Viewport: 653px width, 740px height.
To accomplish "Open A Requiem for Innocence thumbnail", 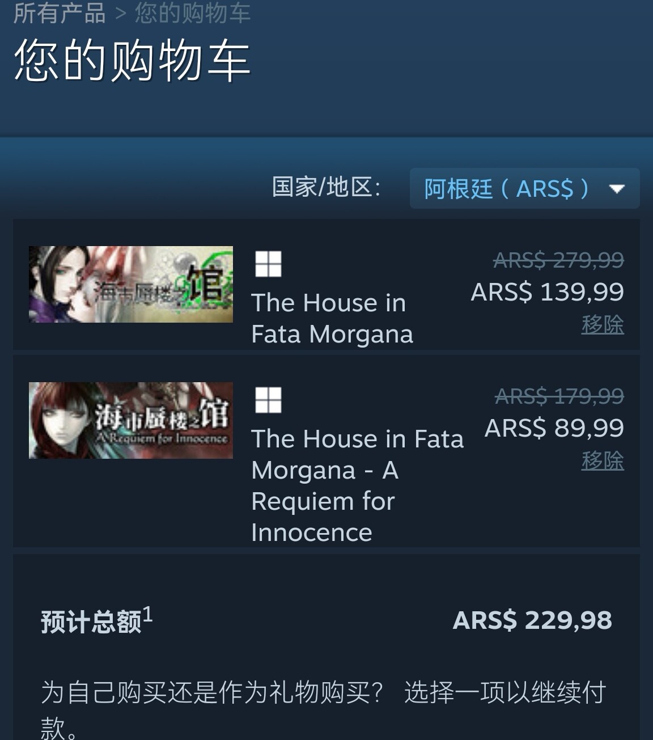I will click(x=131, y=420).
